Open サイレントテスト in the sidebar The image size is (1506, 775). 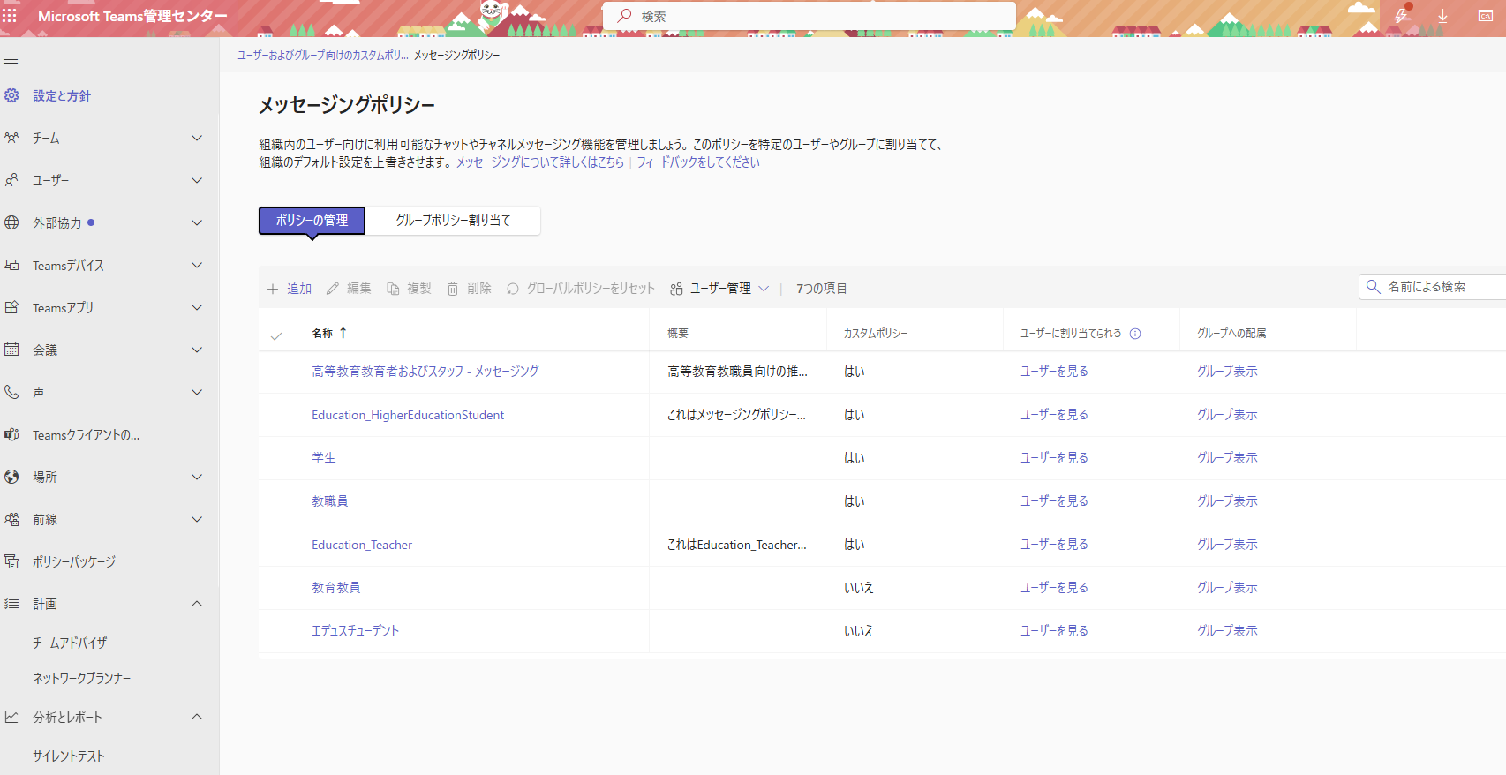coord(69,756)
